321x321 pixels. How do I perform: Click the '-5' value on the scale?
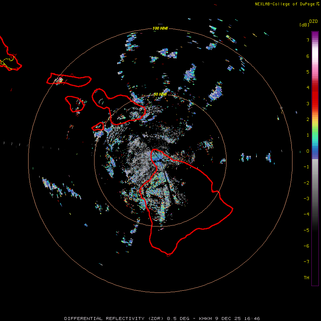tap(306, 230)
